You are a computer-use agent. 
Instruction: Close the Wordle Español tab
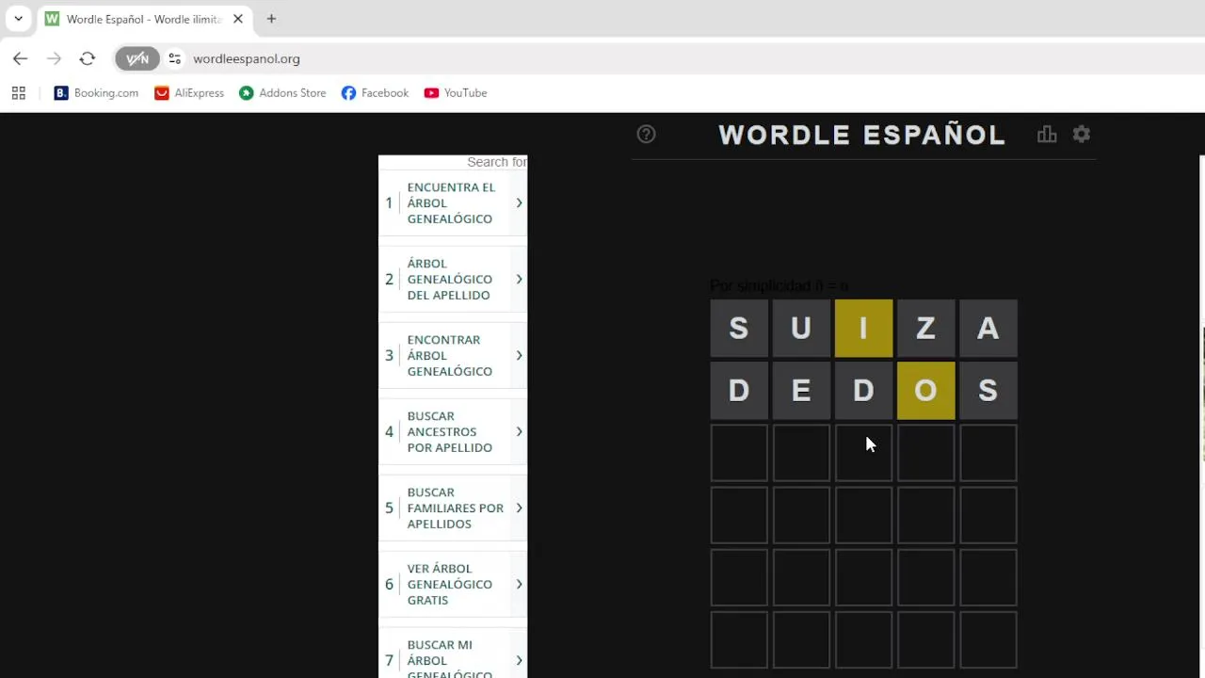(237, 19)
